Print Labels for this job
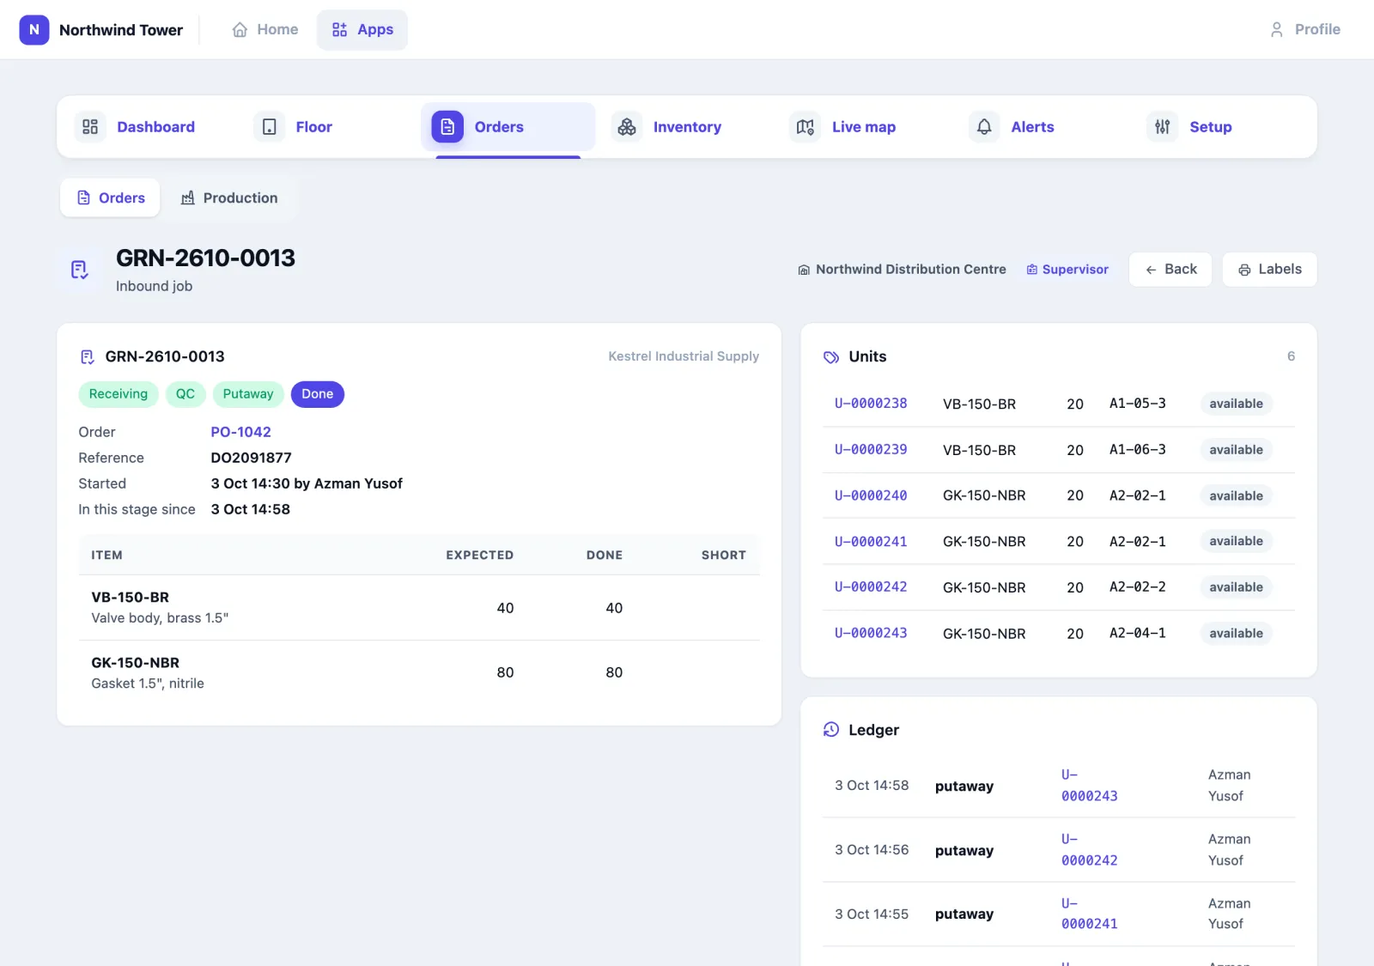1374x966 pixels. tap(1269, 270)
